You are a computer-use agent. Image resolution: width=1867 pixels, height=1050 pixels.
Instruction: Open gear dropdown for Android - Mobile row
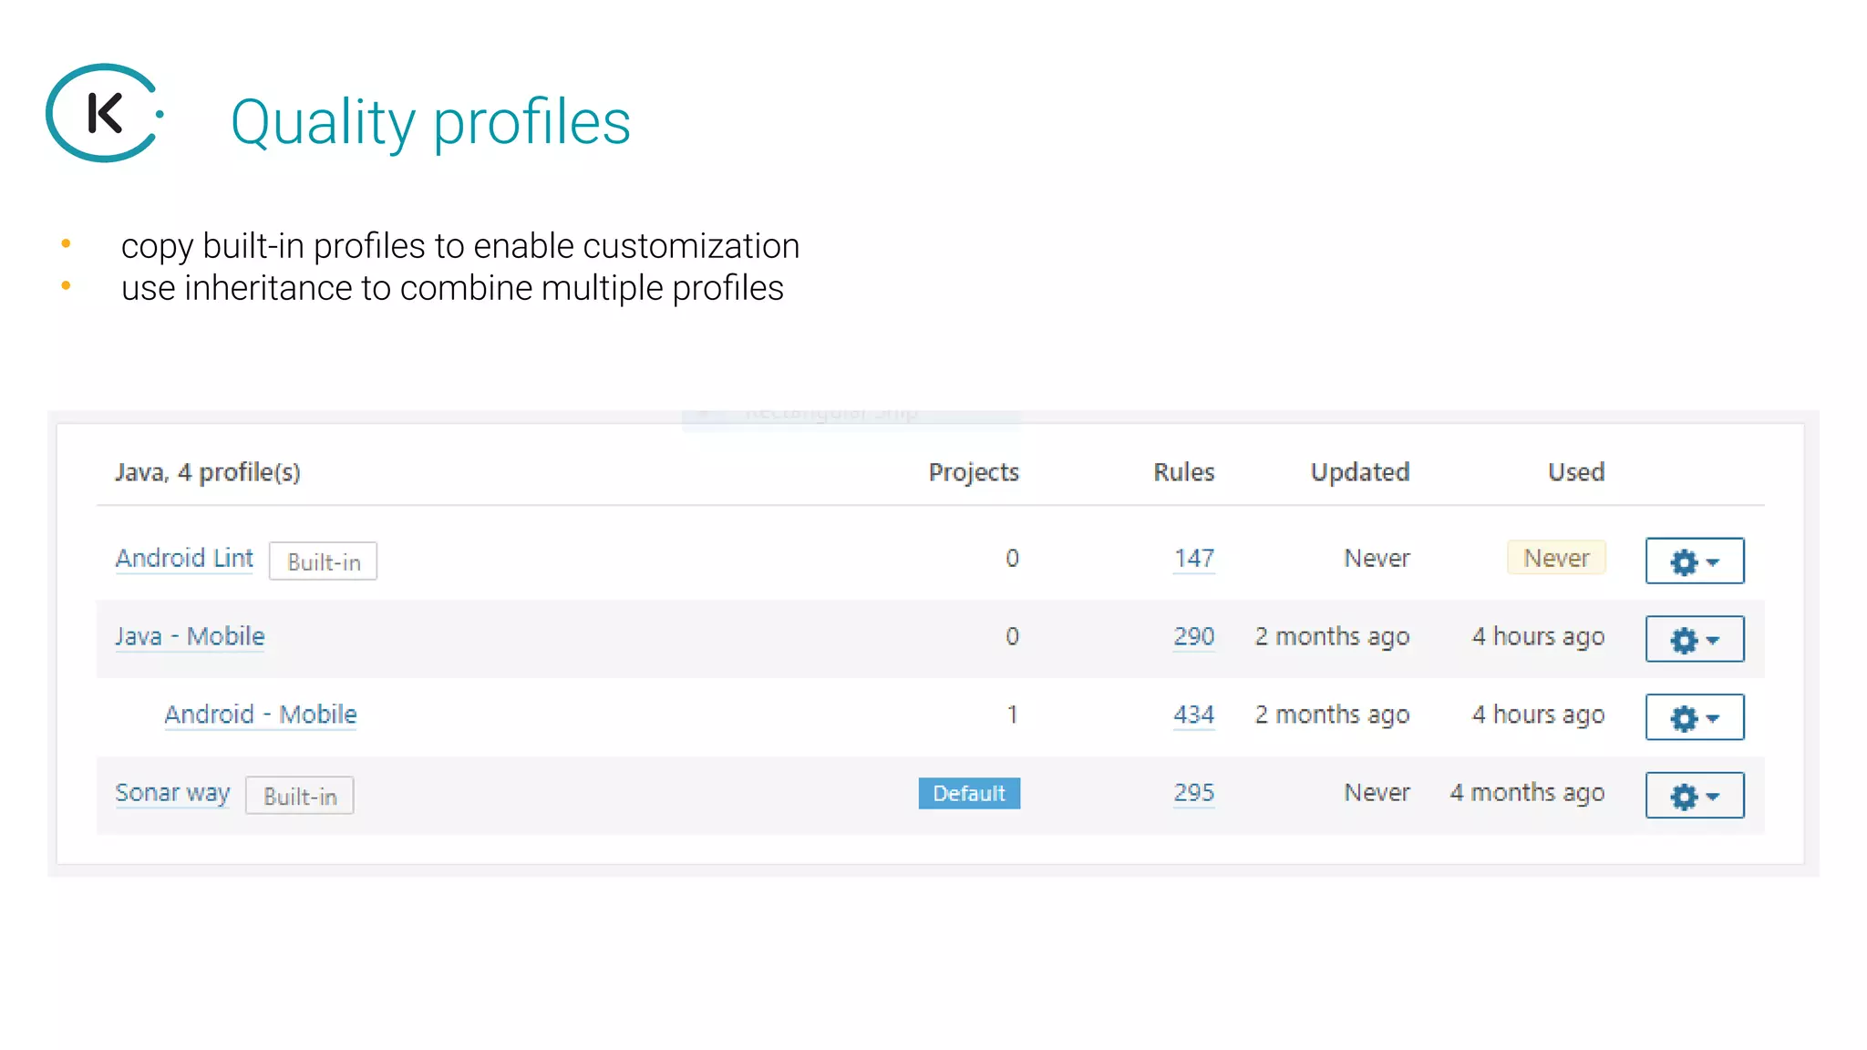point(1695,717)
